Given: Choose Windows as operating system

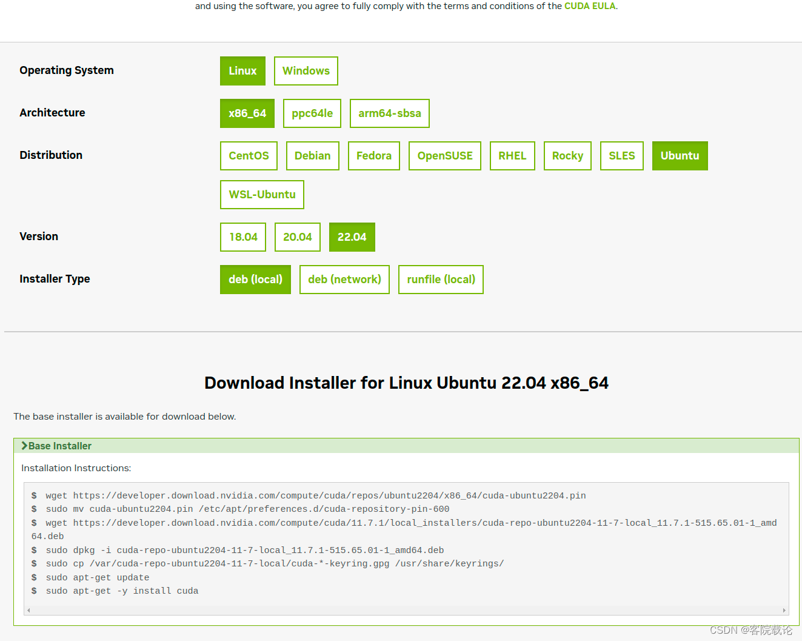Looking at the screenshot, I should click(306, 71).
